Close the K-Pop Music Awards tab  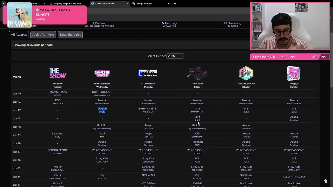[127, 4]
